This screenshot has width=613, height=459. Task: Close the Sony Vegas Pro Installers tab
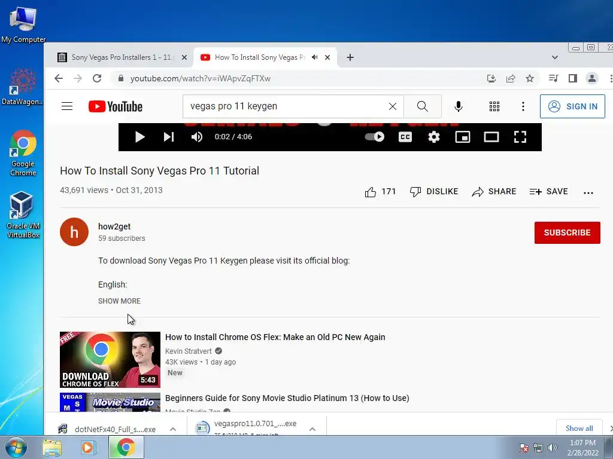(184, 57)
